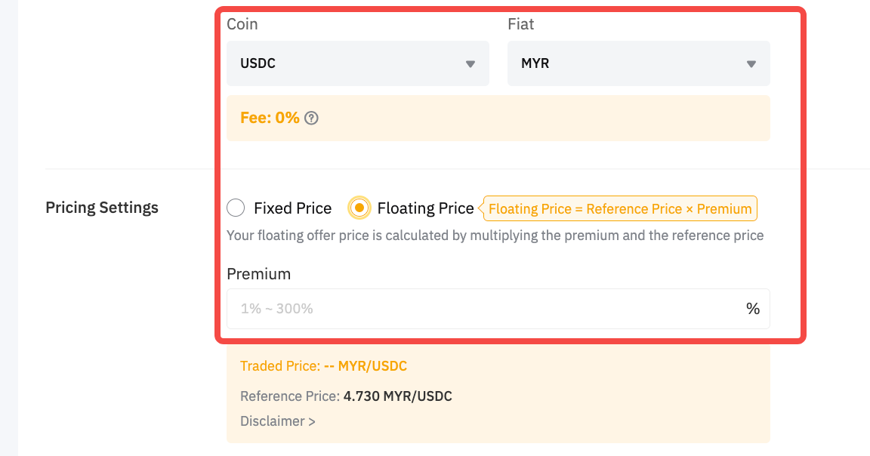Click the Pricing Settings section label

tap(102, 208)
